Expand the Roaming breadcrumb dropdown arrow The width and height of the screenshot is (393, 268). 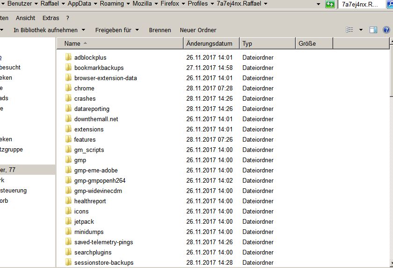(x=128, y=4)
